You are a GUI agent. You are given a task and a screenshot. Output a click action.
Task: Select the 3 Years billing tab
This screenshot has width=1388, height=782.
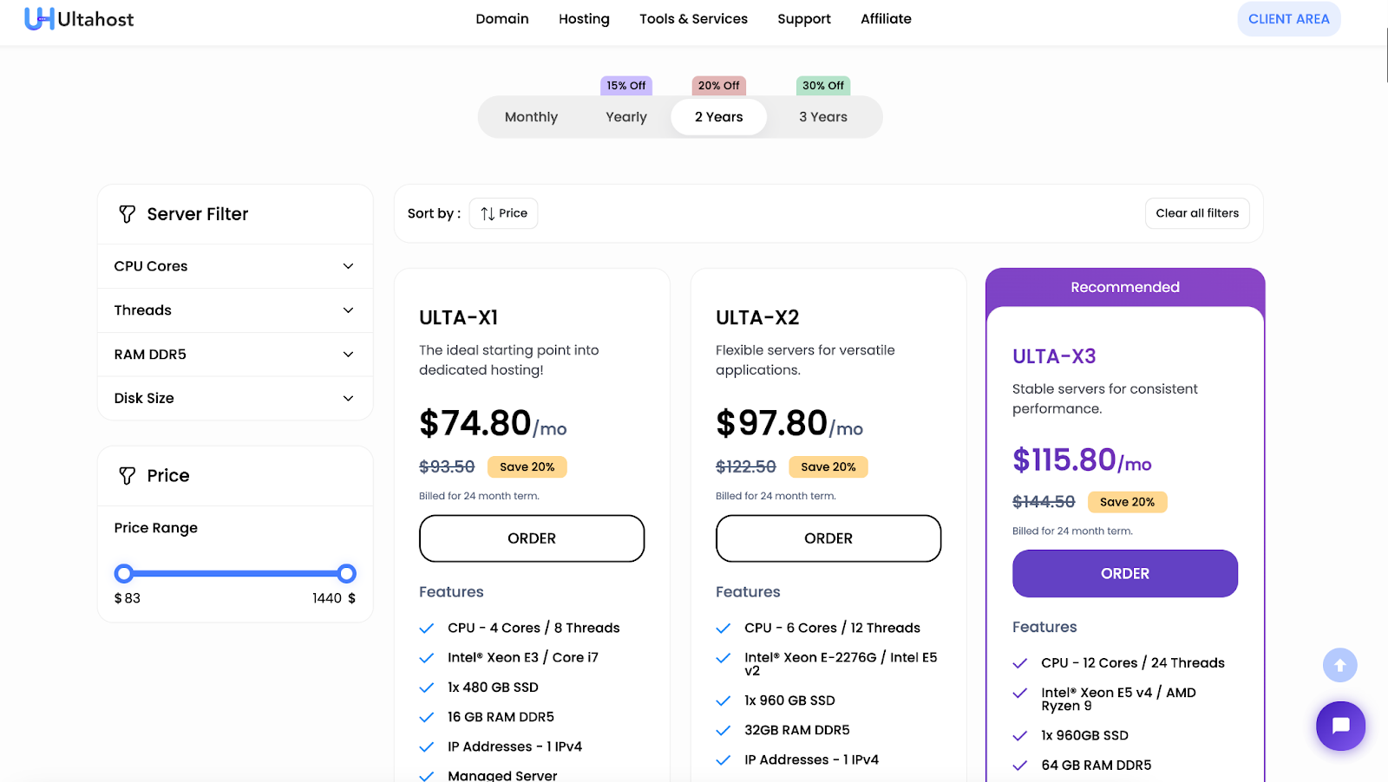tap(823, 117)
